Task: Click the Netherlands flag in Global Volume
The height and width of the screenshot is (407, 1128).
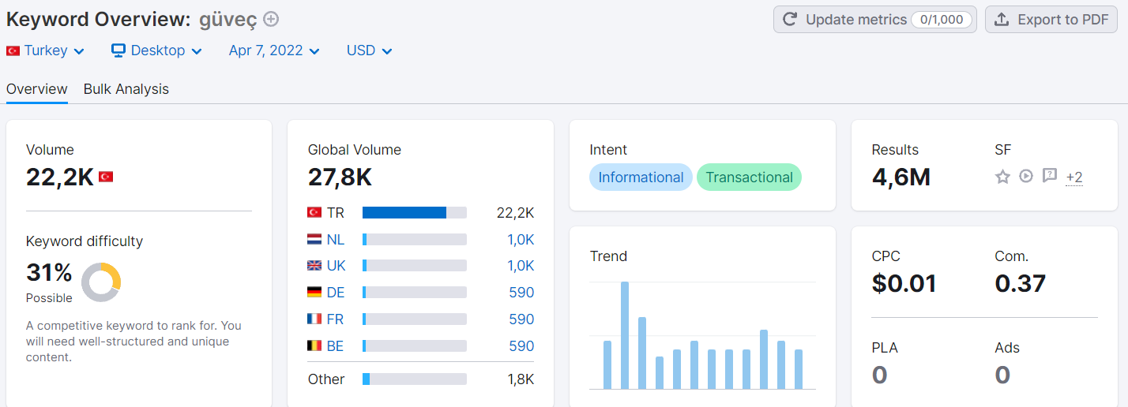Action: 314,239
